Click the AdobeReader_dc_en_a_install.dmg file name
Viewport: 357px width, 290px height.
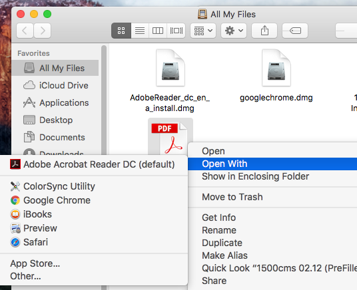pos(170,103)
